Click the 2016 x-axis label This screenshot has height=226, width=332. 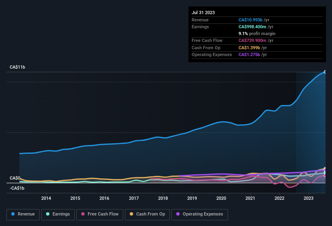pos(104,198)
